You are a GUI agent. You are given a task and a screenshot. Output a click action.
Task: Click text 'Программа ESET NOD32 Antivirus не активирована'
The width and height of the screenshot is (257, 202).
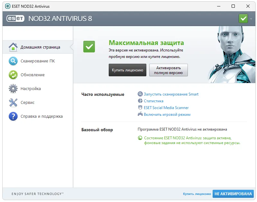tap(182, 129)
